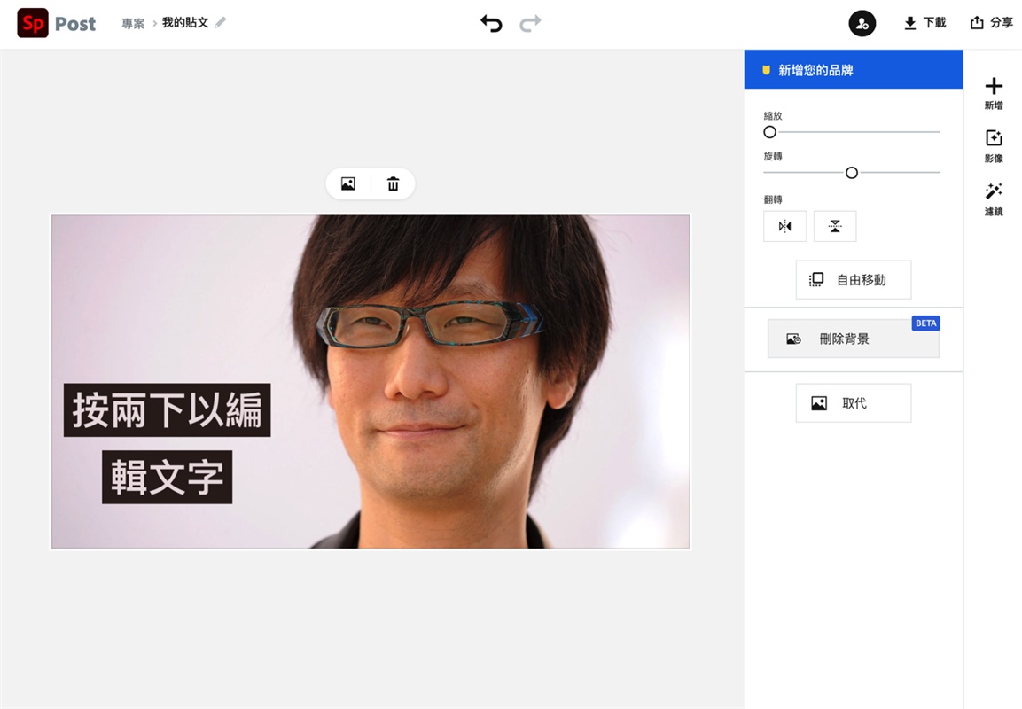
Task: Flip image vertically
Action: coord(835,226)
